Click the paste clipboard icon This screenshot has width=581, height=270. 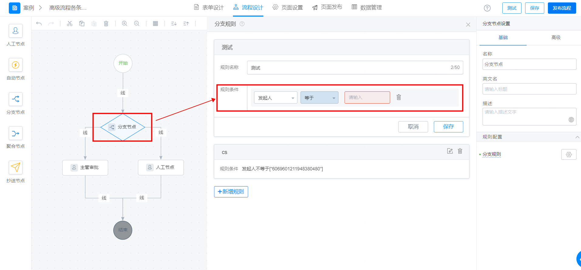(x=94, y=23)
